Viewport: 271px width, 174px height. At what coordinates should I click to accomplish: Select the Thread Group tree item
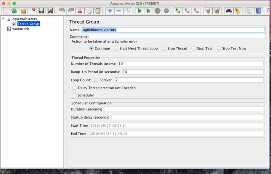pos(29,24)
